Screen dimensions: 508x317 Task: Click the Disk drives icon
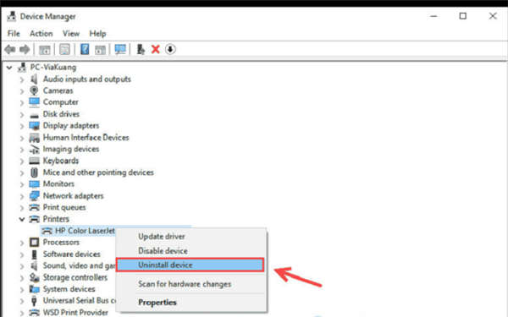[x=34, y=115]
